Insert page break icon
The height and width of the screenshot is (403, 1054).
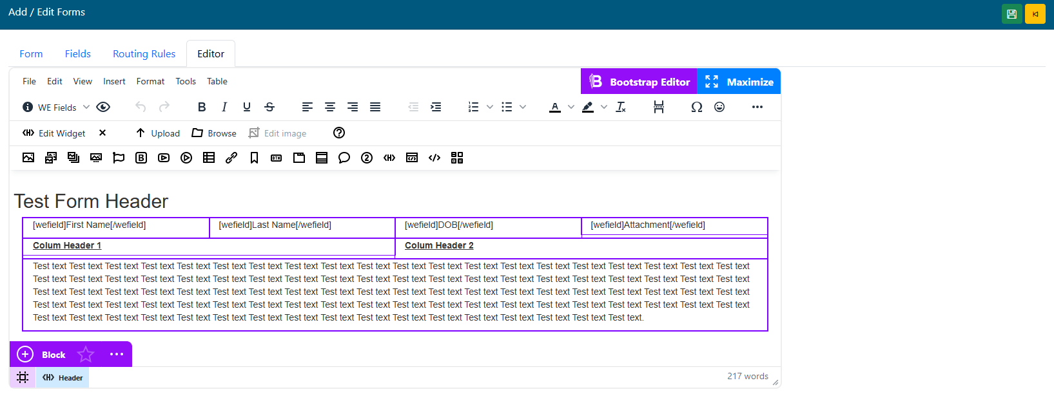click(658, 108)
